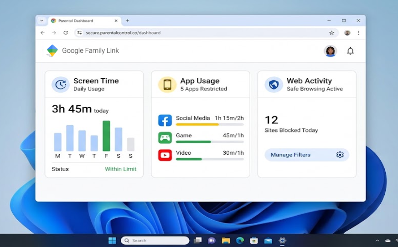Click the OneDrive cloud tray icon

388,241
